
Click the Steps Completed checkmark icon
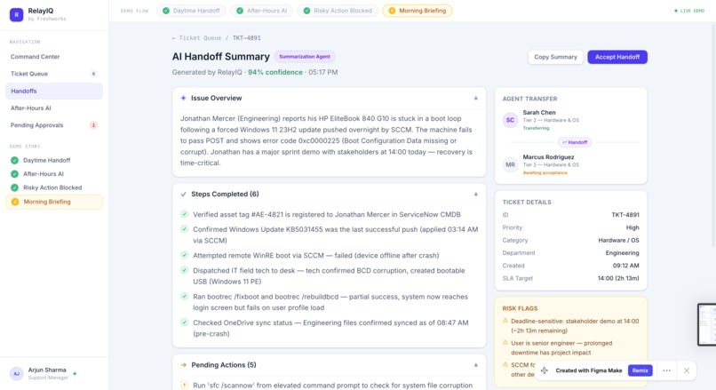[184, 194]
